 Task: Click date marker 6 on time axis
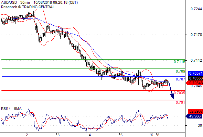(x=152, y=135)
